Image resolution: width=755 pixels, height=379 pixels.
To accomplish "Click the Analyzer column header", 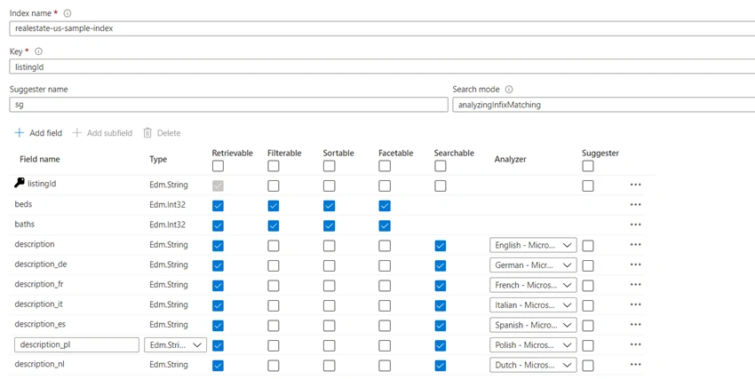I will click(511, 159).
